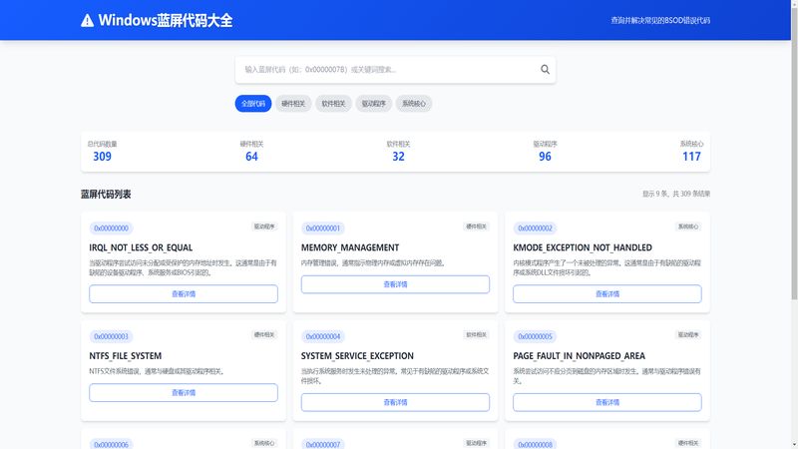This screenshot has width=798, height=449.
Task: View SYSTEM_SERVICE_EXCEPTION details
Action: 395,402
